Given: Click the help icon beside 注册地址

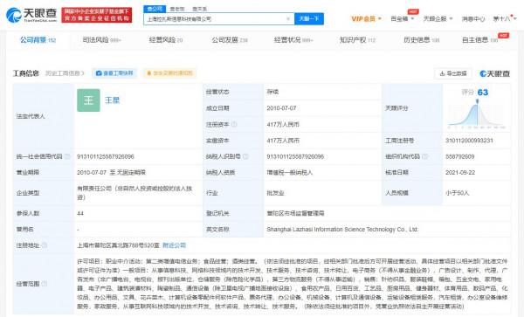Looking at the screenshot, I should [x=45, y=245].
